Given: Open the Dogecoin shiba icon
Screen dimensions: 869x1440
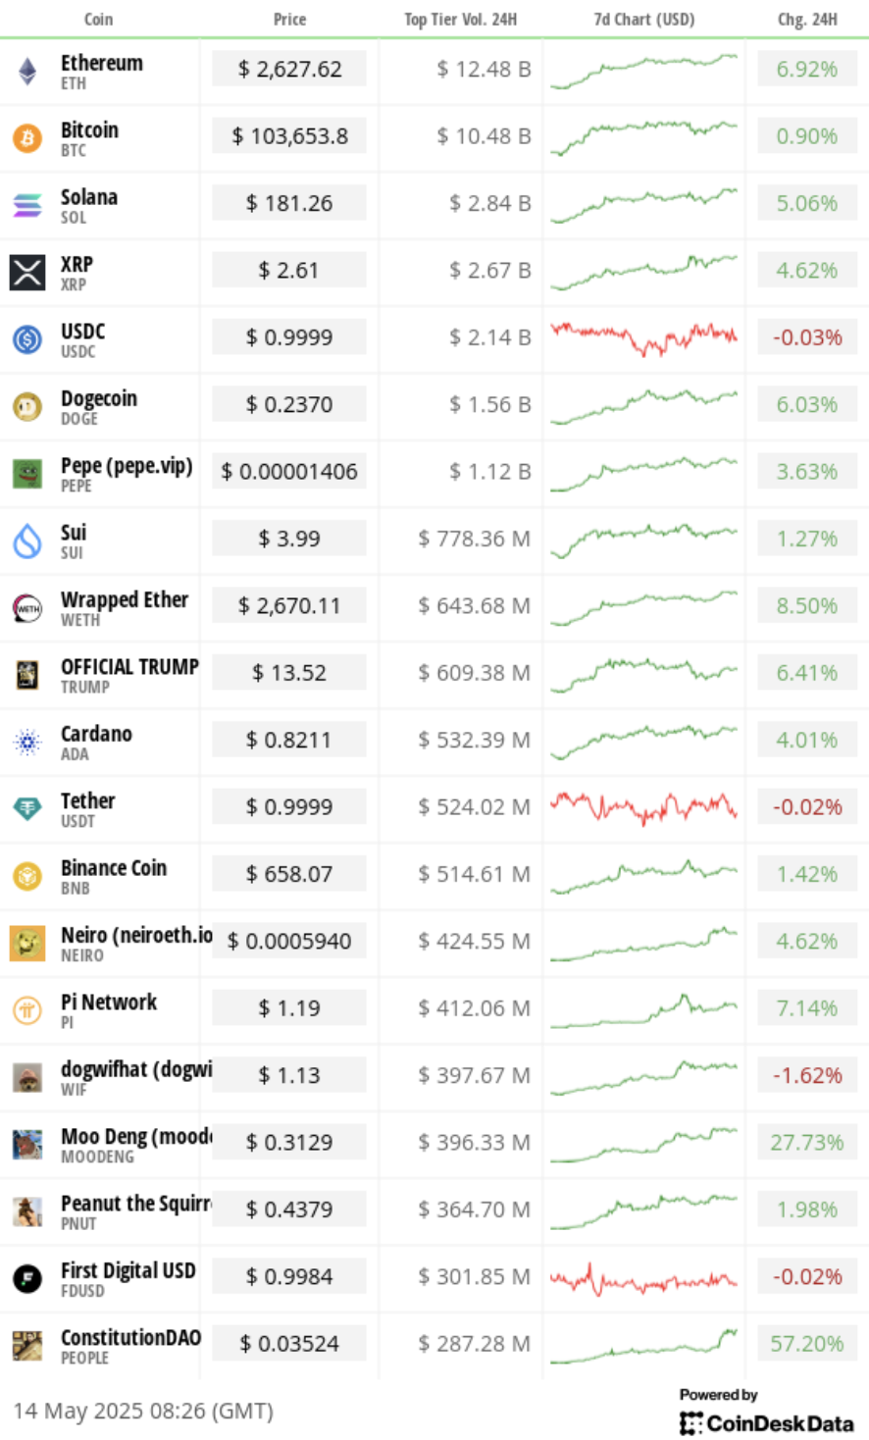Looking at the screenshot, I should [x=27, y=406].
